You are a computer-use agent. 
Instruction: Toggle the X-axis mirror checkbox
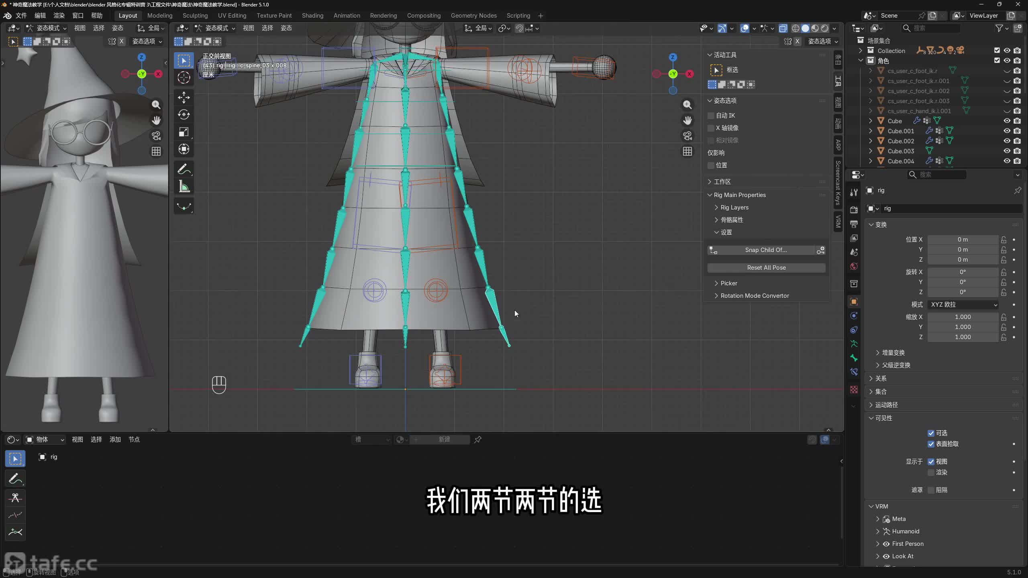tap(711, 128)
